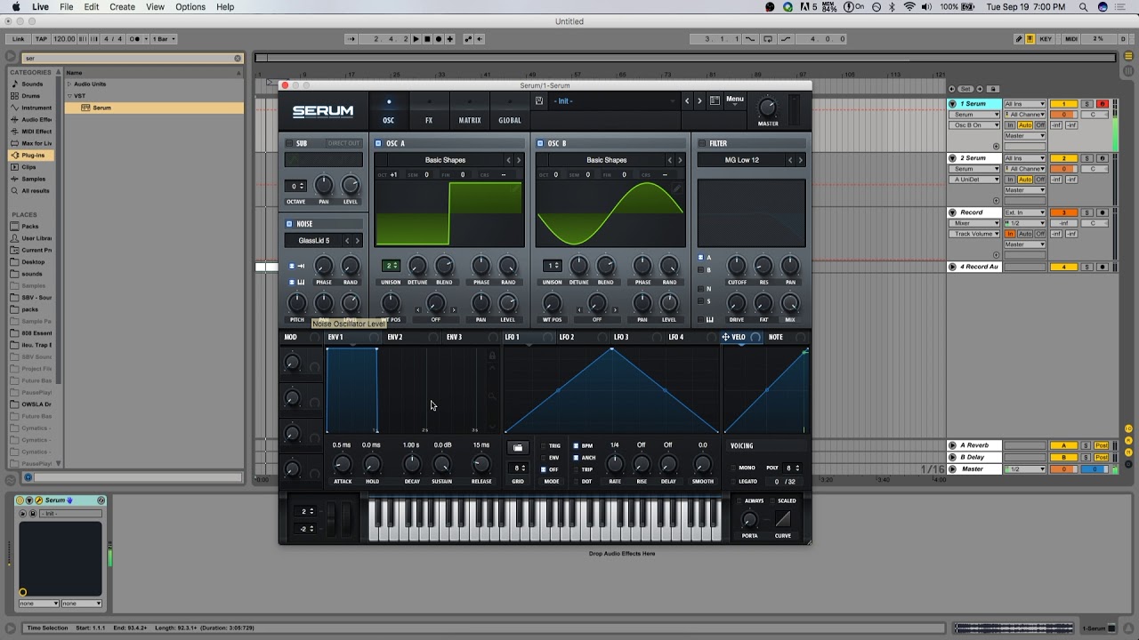This screenshot has height=640, width=1139.
Task: Click the envelope ATTACK knob
Action: (342, 464)
